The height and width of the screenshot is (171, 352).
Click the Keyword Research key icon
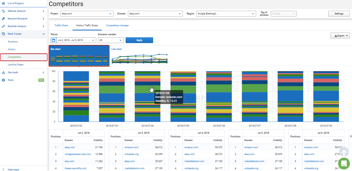point(3,19)
